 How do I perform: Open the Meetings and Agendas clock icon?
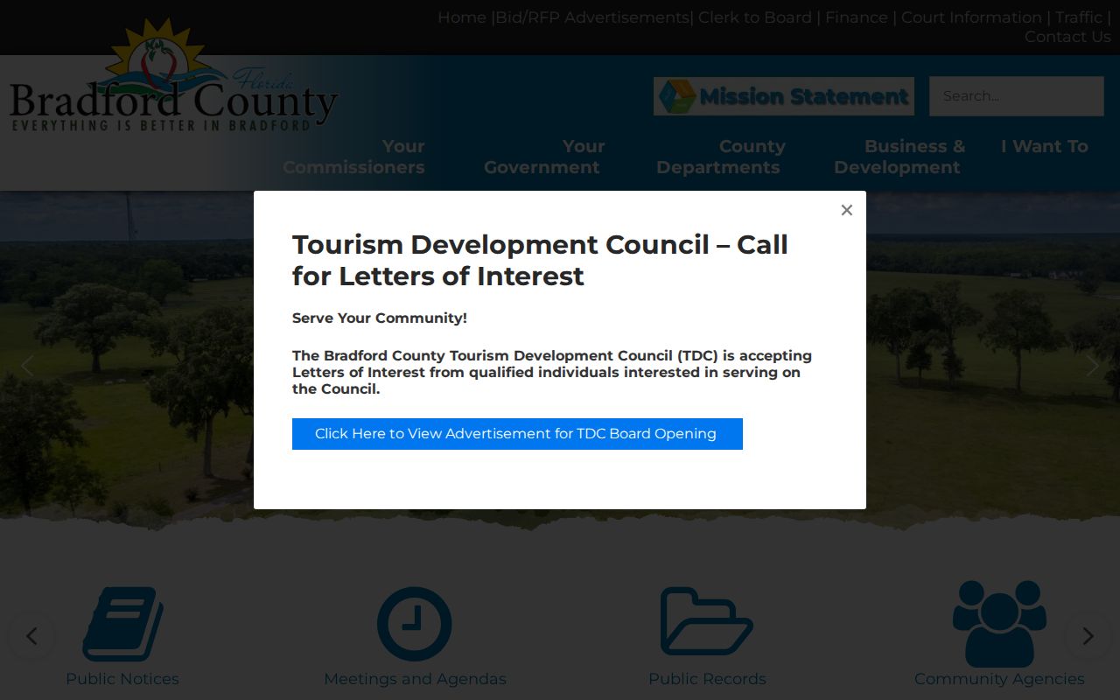pyautogui.click(x=415, y=623)
